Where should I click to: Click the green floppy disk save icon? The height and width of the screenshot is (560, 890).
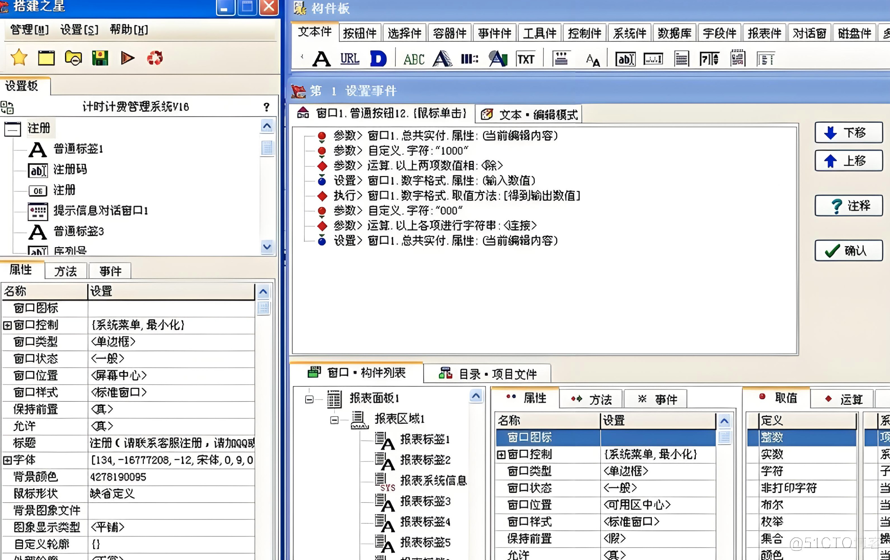click(x=100, y=58)
